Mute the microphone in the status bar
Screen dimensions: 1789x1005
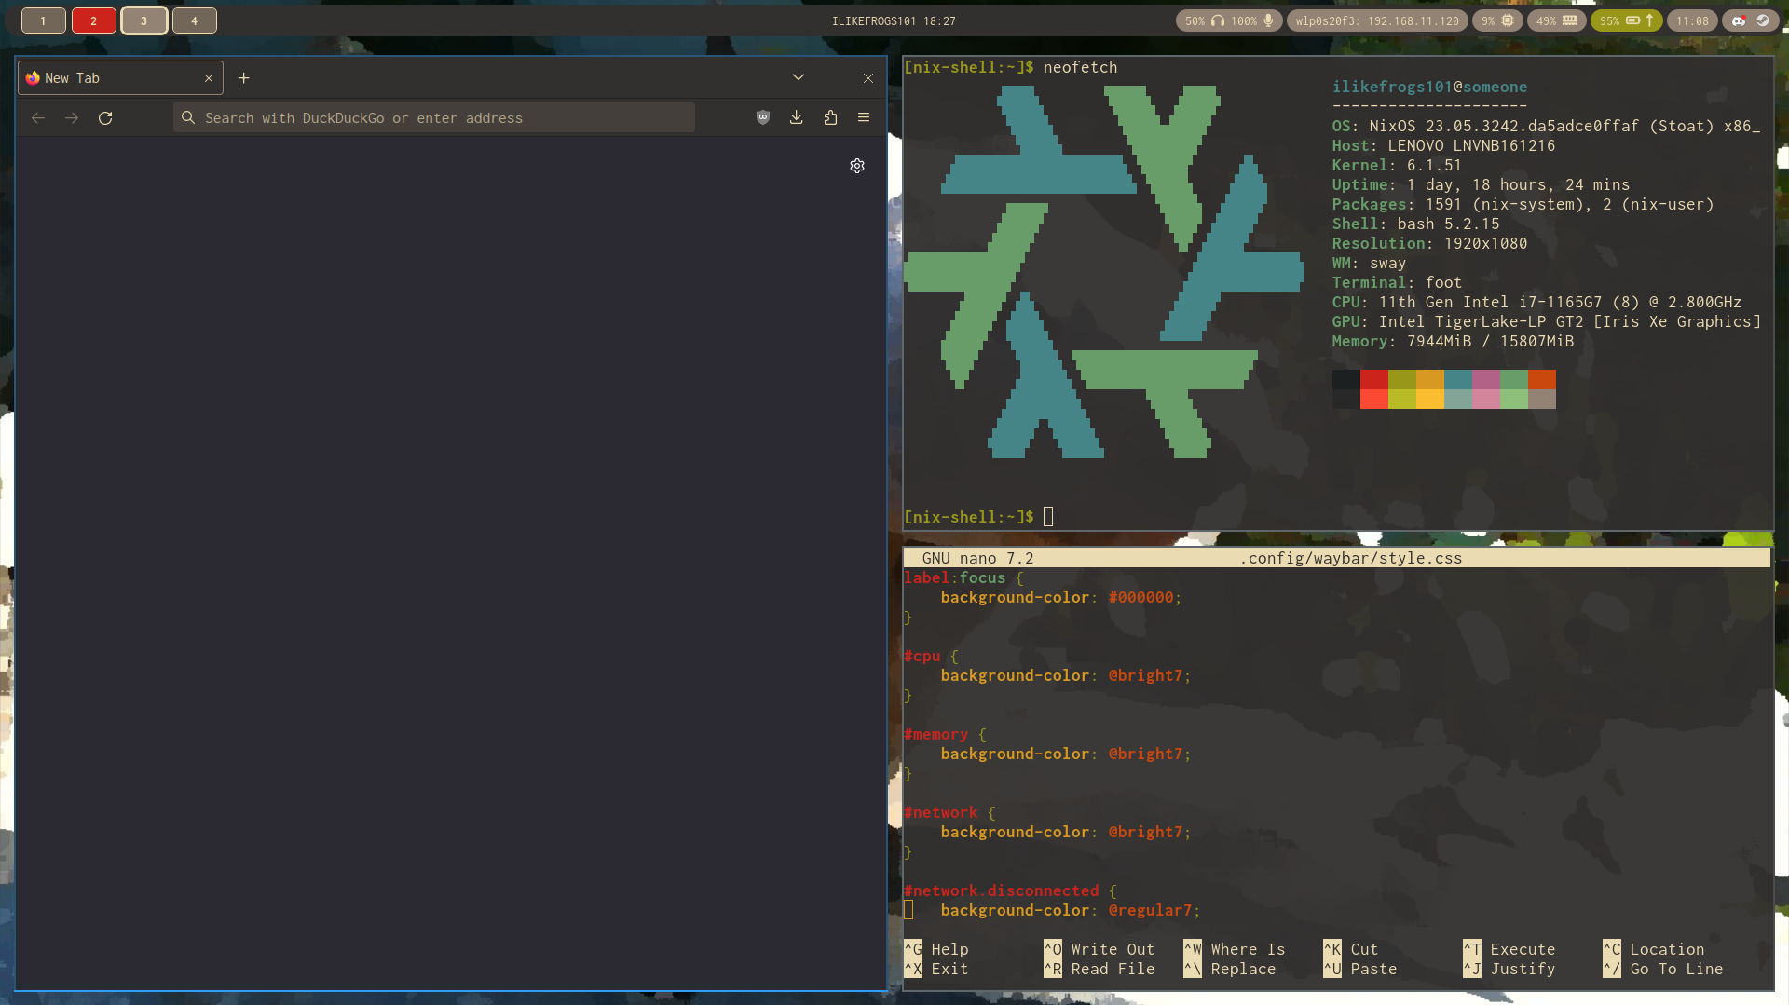tap(1266, 20)
